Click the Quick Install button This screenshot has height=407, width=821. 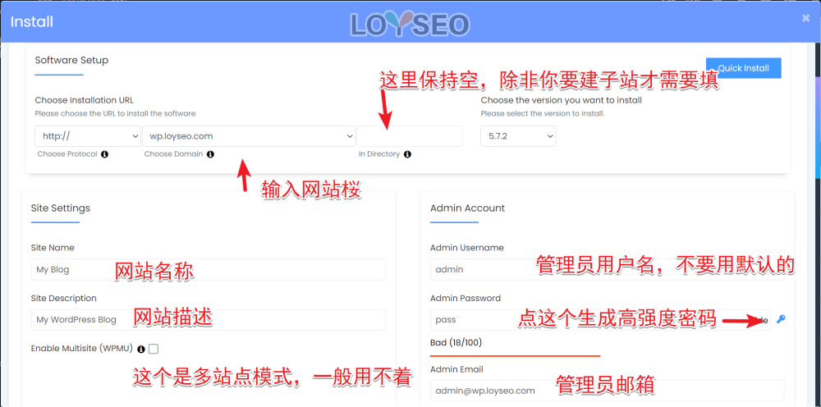[x=744, y=68]
